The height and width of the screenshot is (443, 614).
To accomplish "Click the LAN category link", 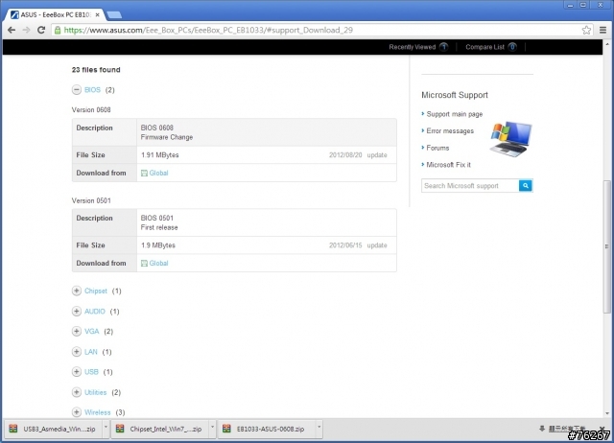I will [x=91, y=351].
